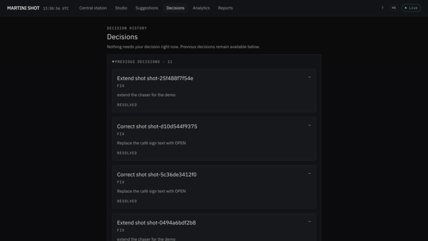The width and height of the screenshot is (428, 241).
Task: Click RESOLVED status on shot-25f488f7f54e card
Action: [x=127, y=105]
